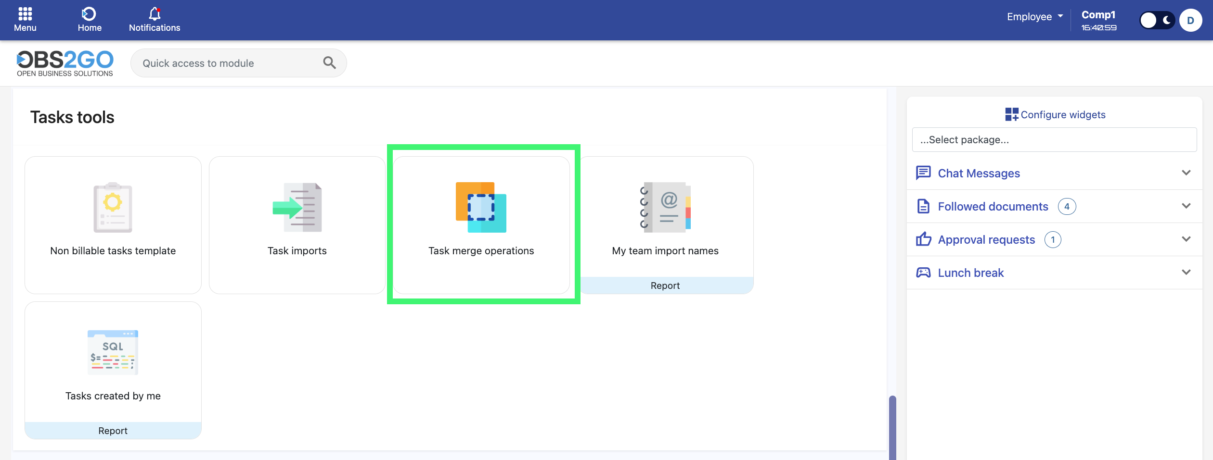1213x460 pixels.
Task: Open the Task imports tile
Action: 297,224
